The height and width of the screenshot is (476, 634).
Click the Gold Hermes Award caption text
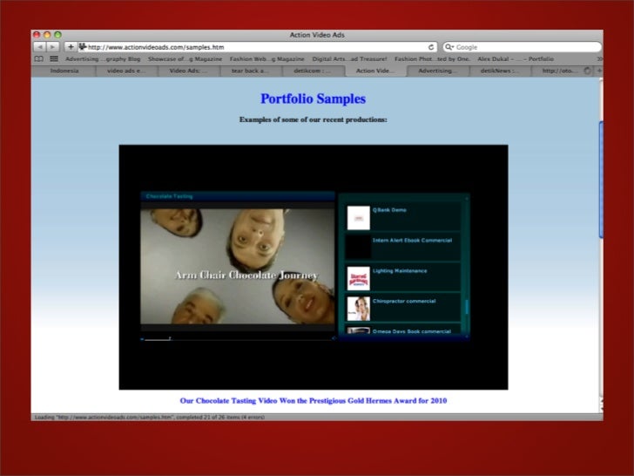(314, 401)
